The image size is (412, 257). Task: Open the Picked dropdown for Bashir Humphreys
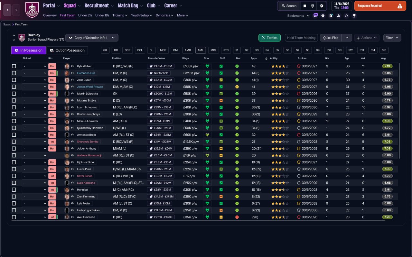point(34,114)
